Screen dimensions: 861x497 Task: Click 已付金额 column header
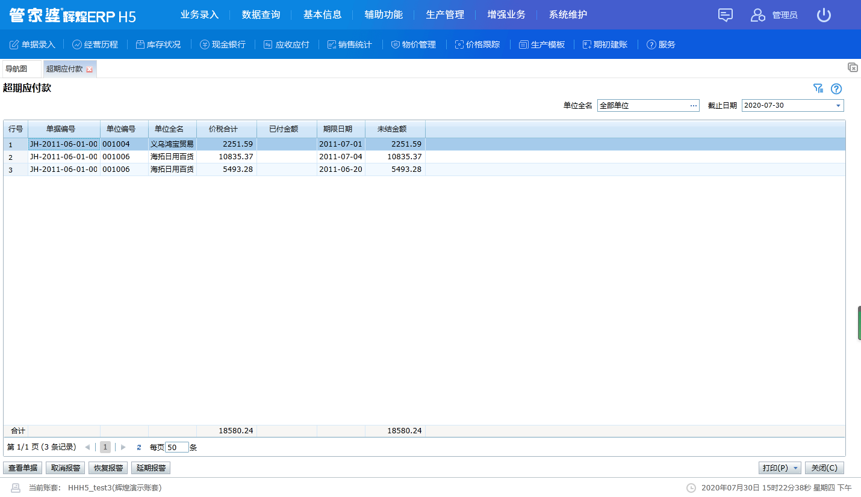[287, 129]
